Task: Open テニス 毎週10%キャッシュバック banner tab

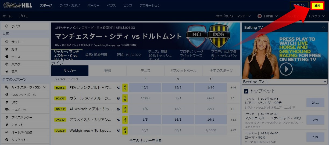Action: coord(160,55)
